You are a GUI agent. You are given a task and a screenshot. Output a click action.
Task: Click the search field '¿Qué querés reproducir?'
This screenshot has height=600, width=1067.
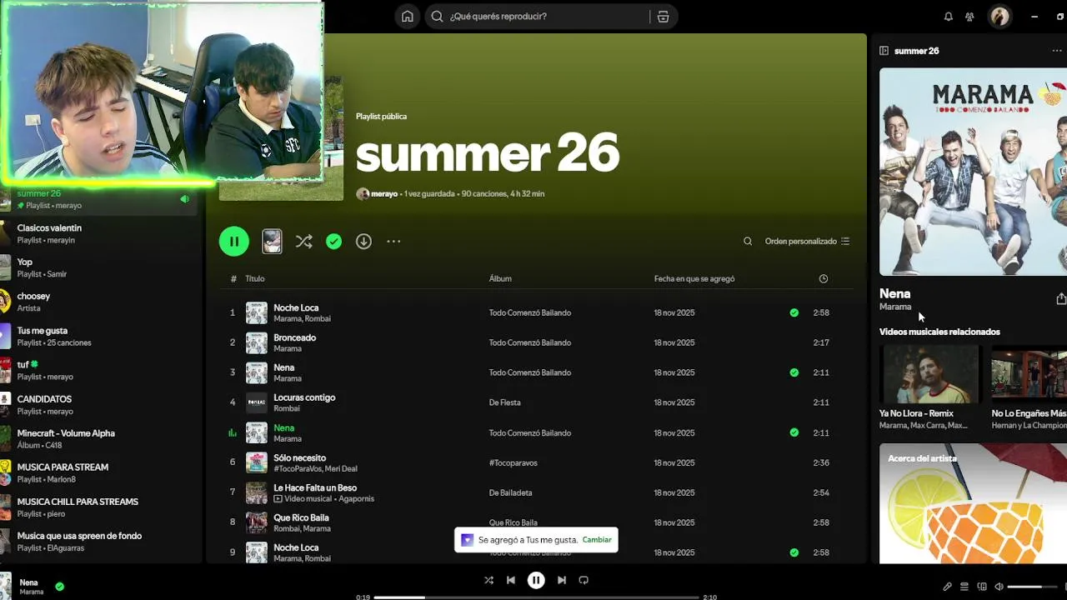click(x=539, y=17)
